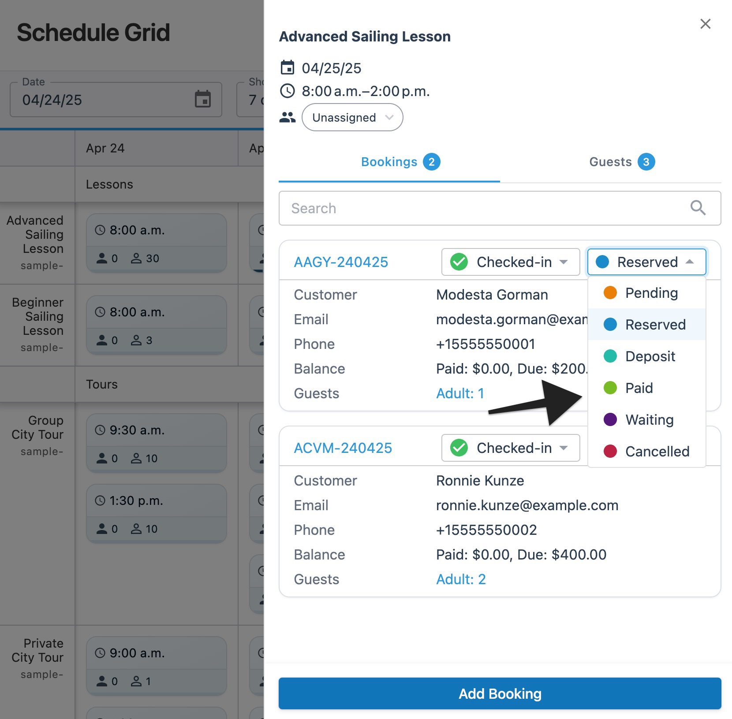
Task: Click the Guests count badge 3
Action: coord(646,162)
